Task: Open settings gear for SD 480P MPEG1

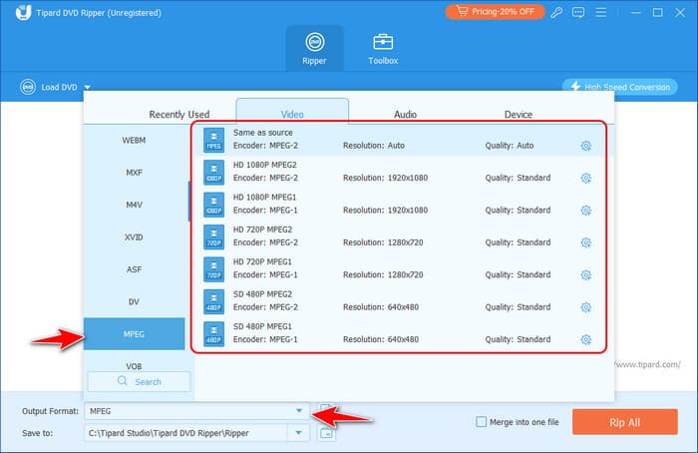Action: coord(586,339)
